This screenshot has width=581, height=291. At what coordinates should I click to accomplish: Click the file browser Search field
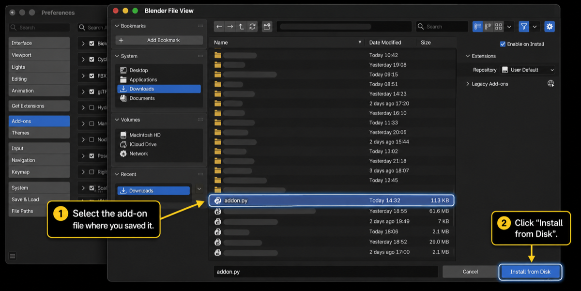(441, 27)
